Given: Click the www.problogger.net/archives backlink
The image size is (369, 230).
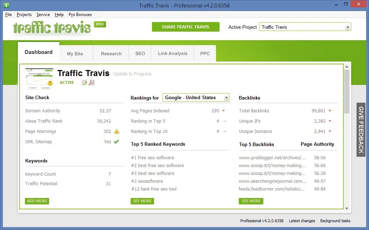Looking at the screenshot, I should (x=272, y=158).
